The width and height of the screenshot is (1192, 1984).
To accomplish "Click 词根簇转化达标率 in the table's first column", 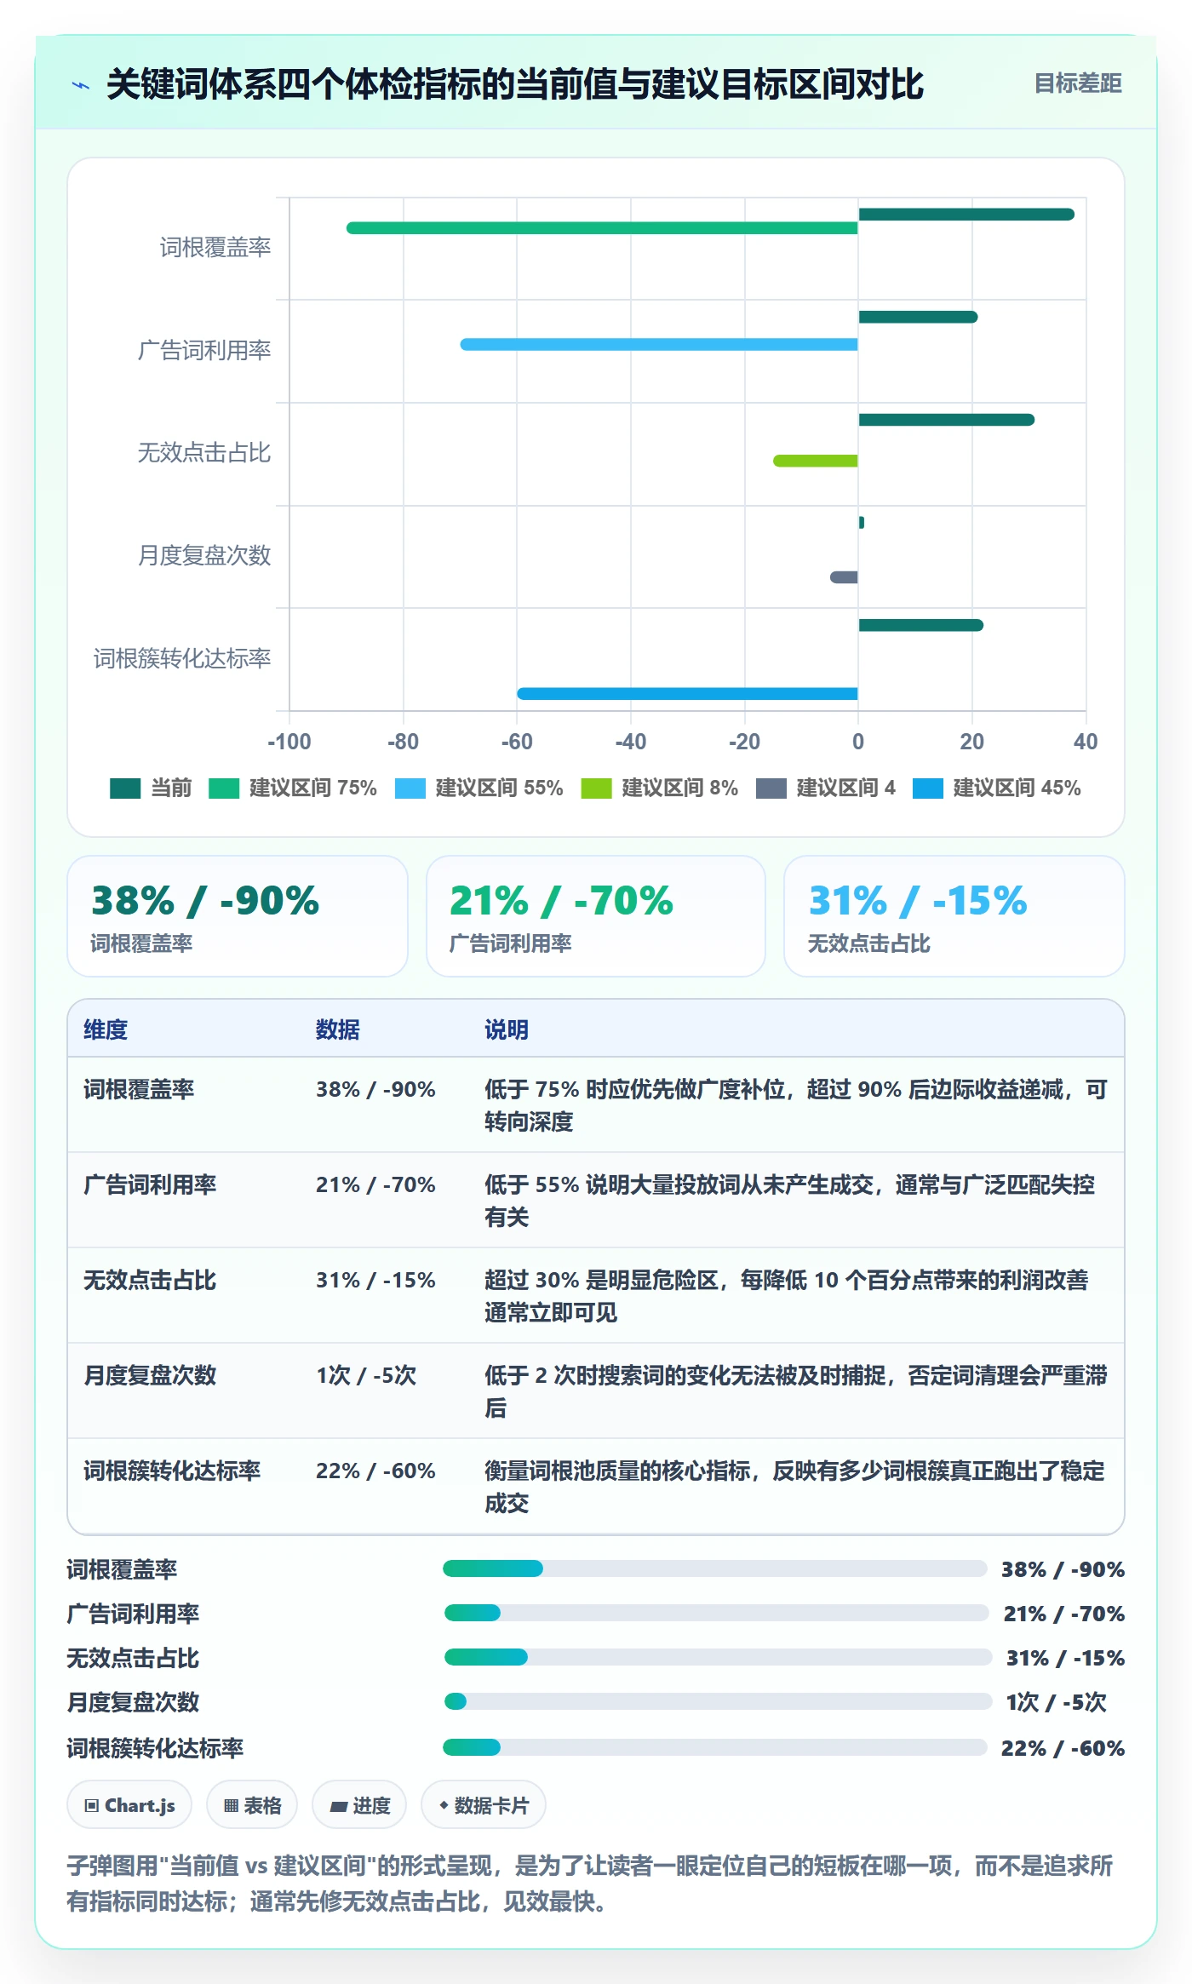I will click(172, 1471).
